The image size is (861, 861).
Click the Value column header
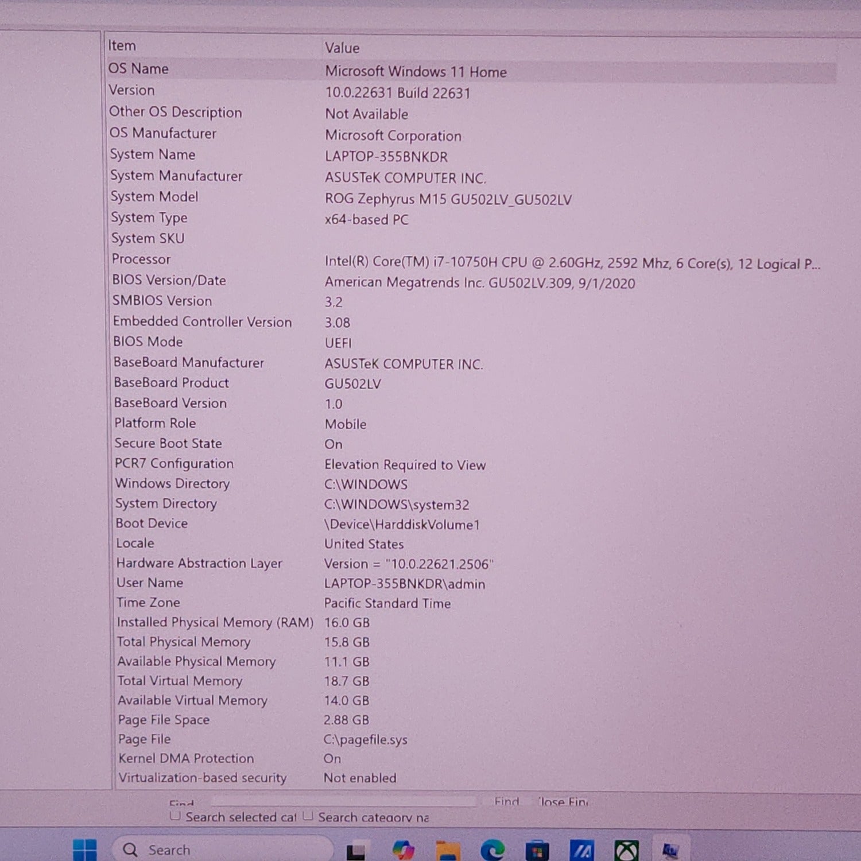click(x=342, y=48)
